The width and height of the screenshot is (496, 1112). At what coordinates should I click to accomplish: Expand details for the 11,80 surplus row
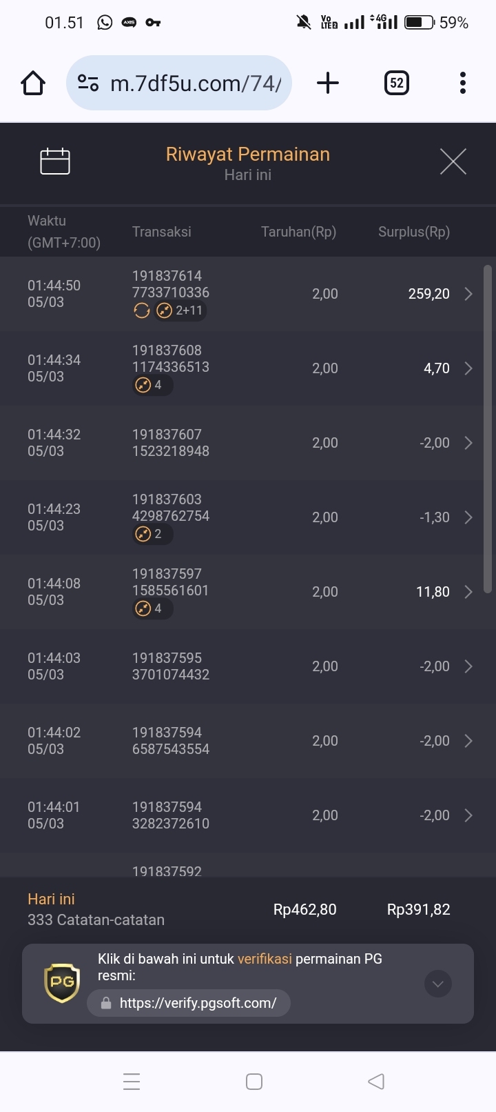coord(468,592)
